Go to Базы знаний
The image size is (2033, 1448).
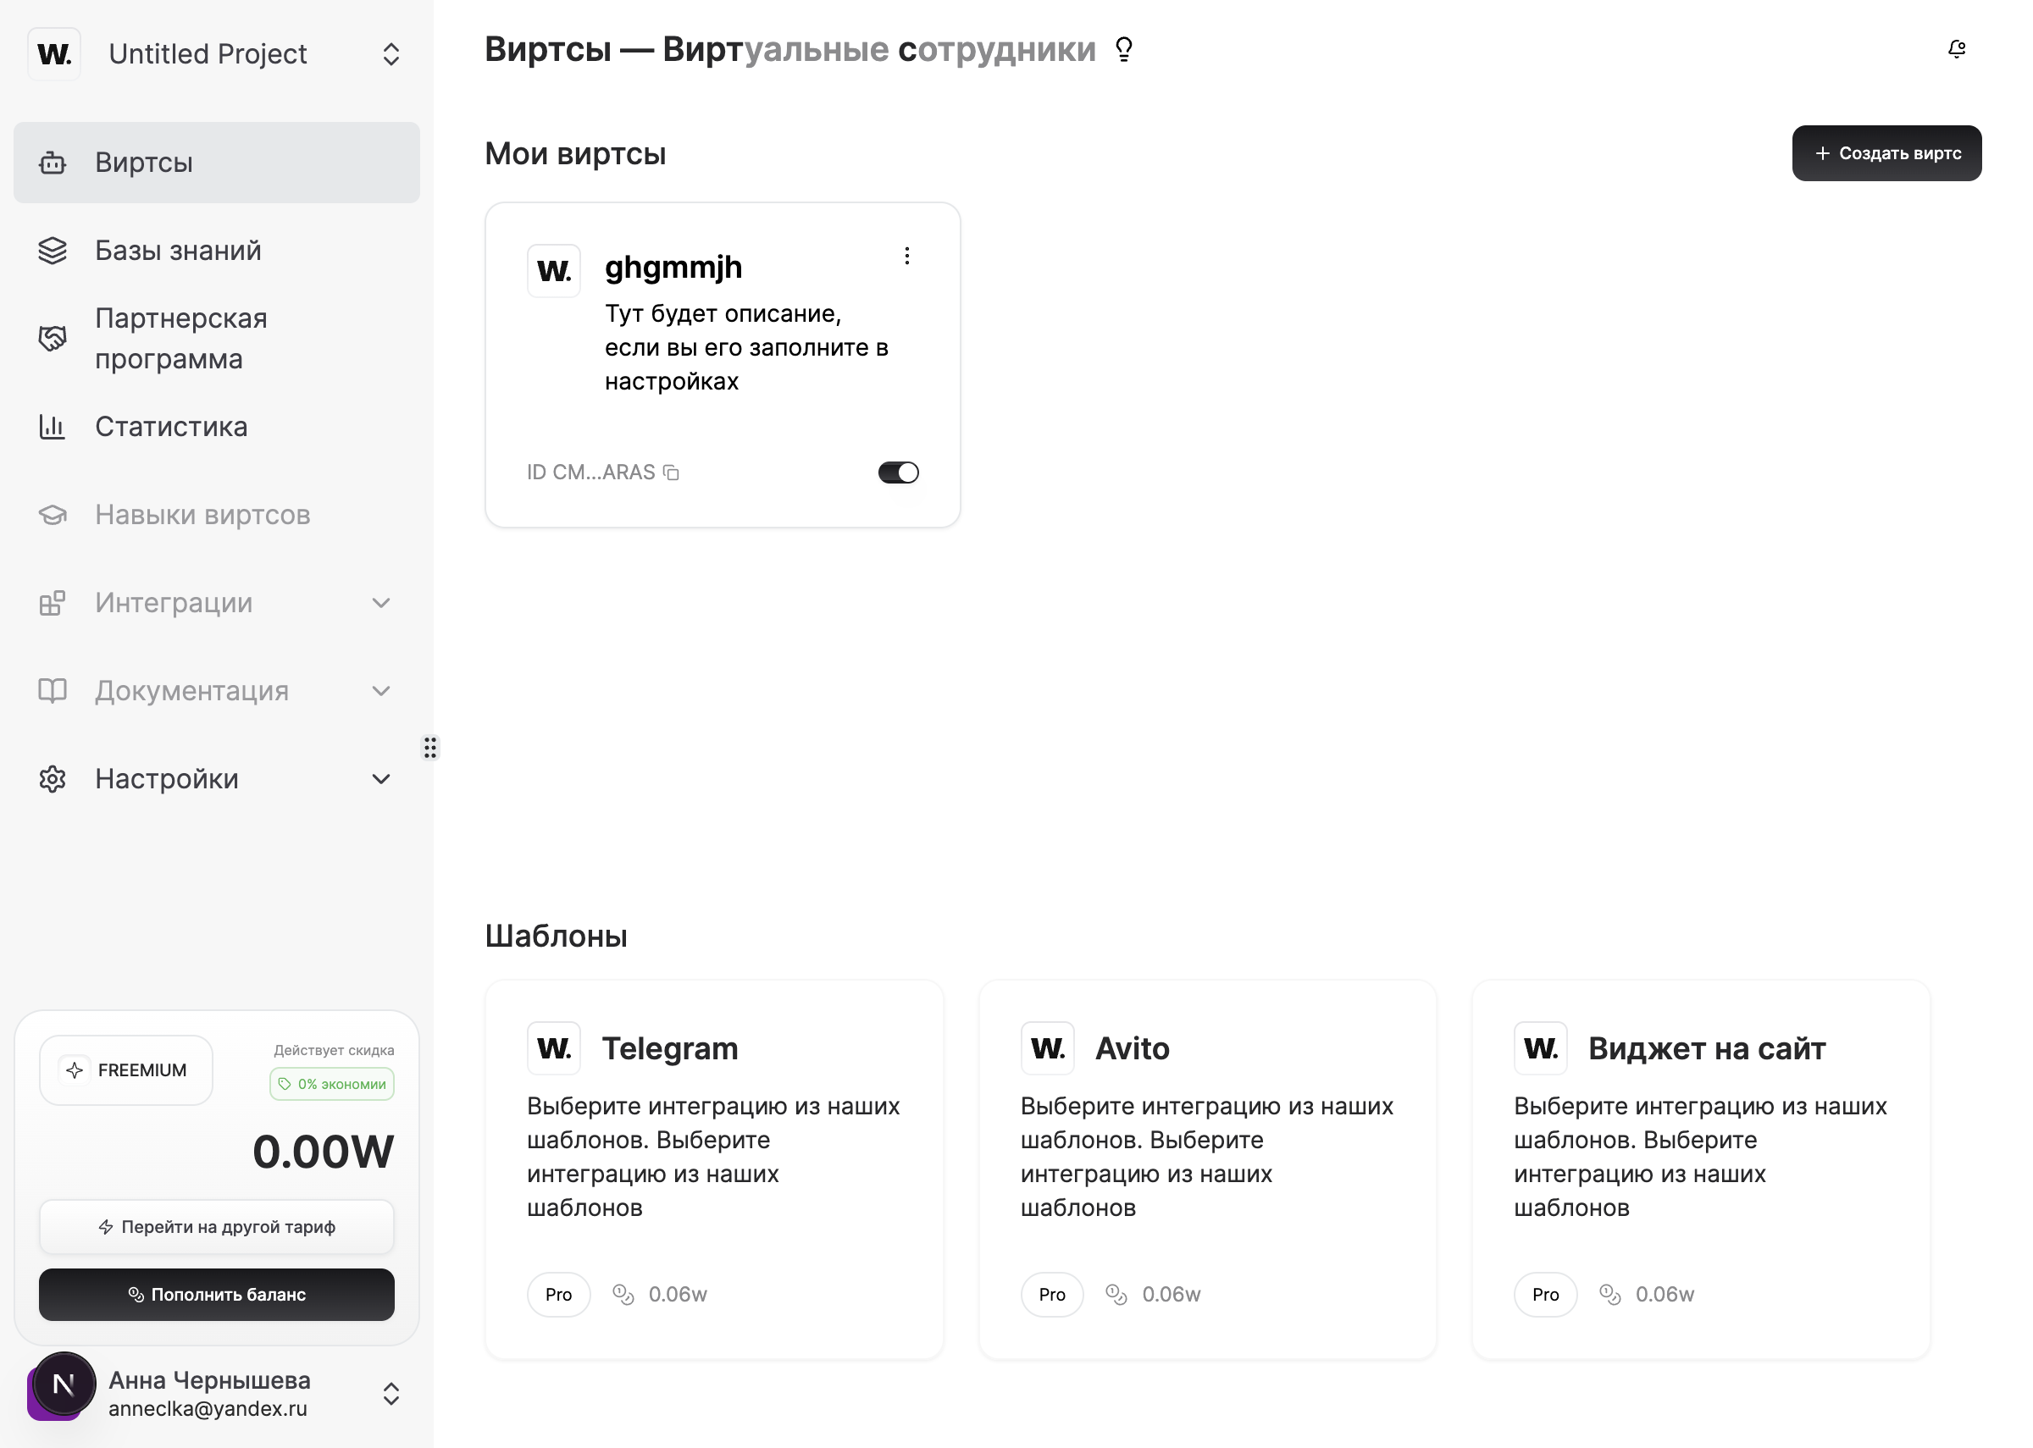(x=217, y=251)
